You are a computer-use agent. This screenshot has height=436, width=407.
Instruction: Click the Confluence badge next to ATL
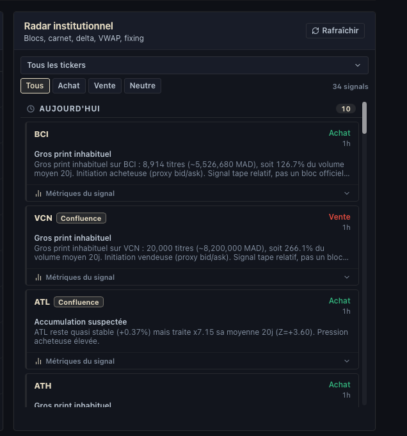(x=79, y=302)
